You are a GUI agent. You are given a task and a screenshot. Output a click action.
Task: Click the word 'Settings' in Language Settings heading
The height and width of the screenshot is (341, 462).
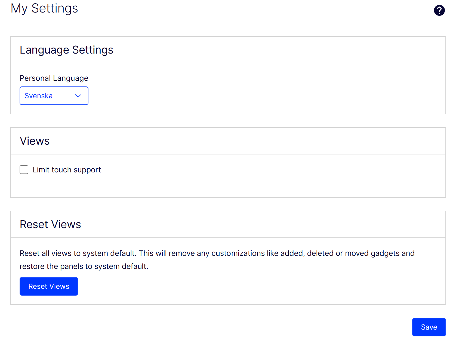click(93, 50)
